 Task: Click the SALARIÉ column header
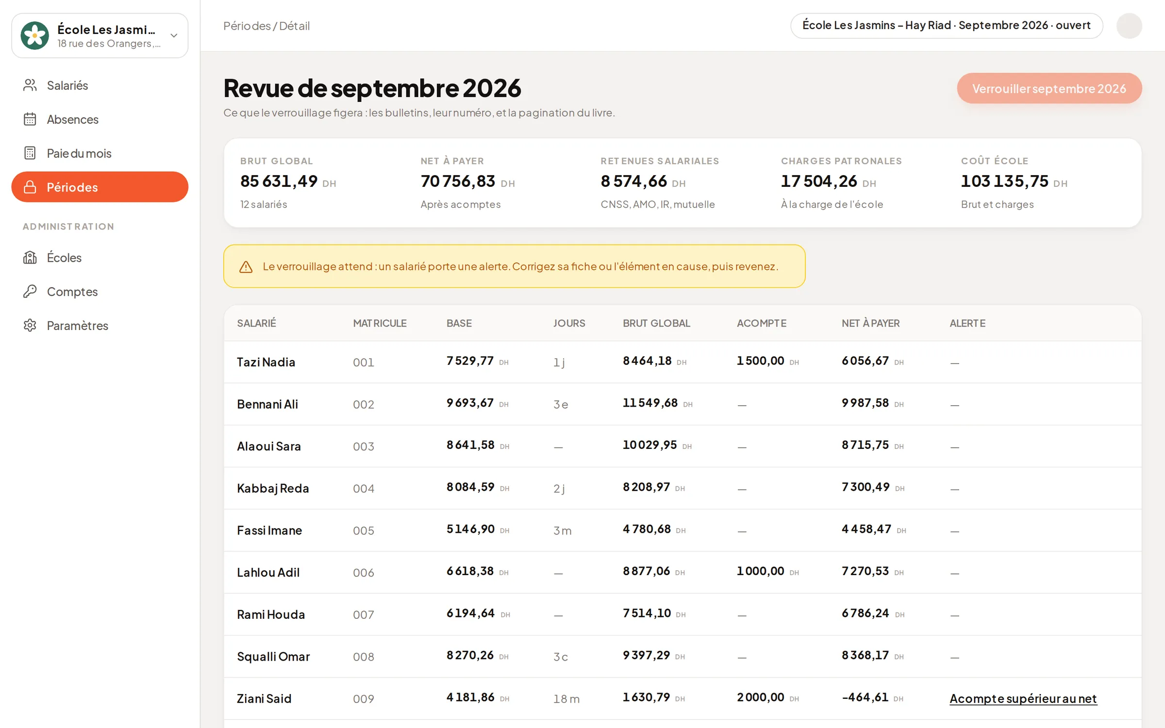click(x=256, y=323)
